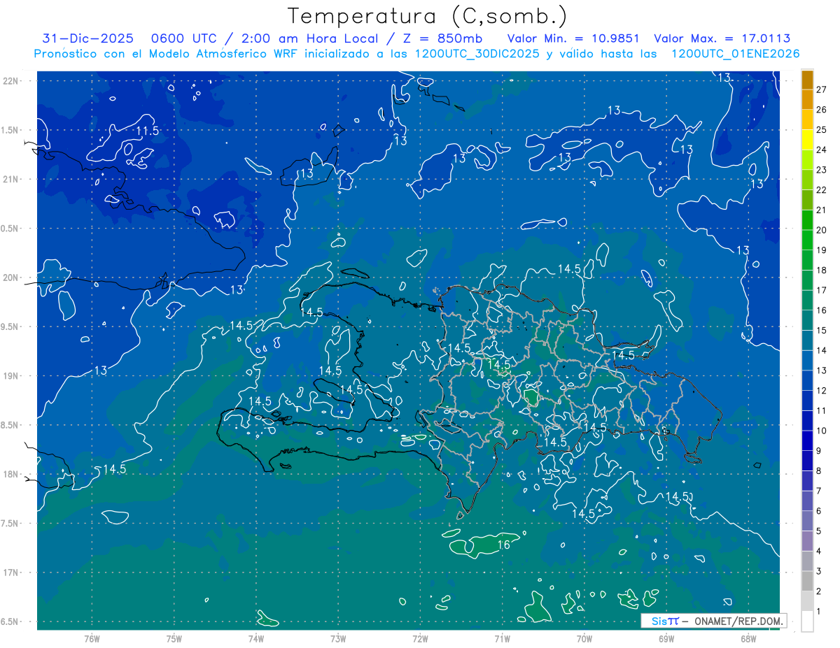Click "Valor Min. = 10.9851"
The height and width of the screenshot is (648, 840).
574,38
